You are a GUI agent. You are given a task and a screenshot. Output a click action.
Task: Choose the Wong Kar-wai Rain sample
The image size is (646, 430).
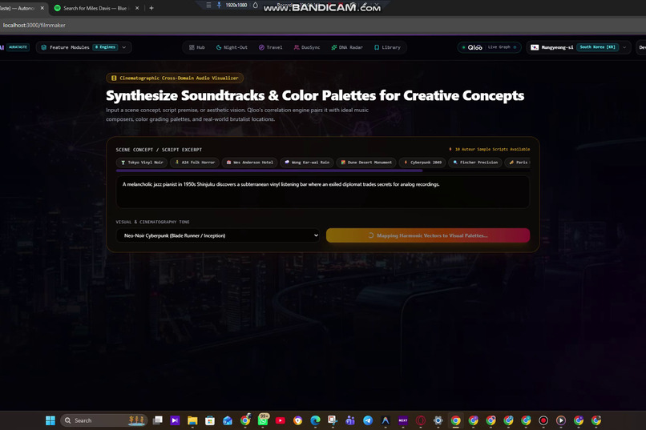[306, 163]
